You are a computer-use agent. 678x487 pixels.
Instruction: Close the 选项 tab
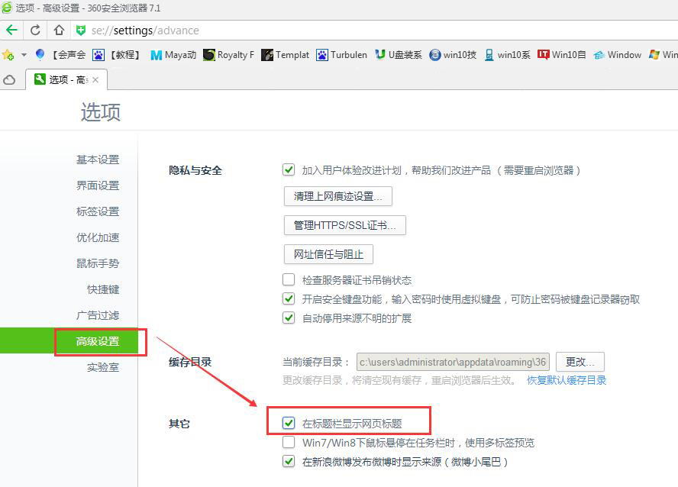tap(95, 80)
